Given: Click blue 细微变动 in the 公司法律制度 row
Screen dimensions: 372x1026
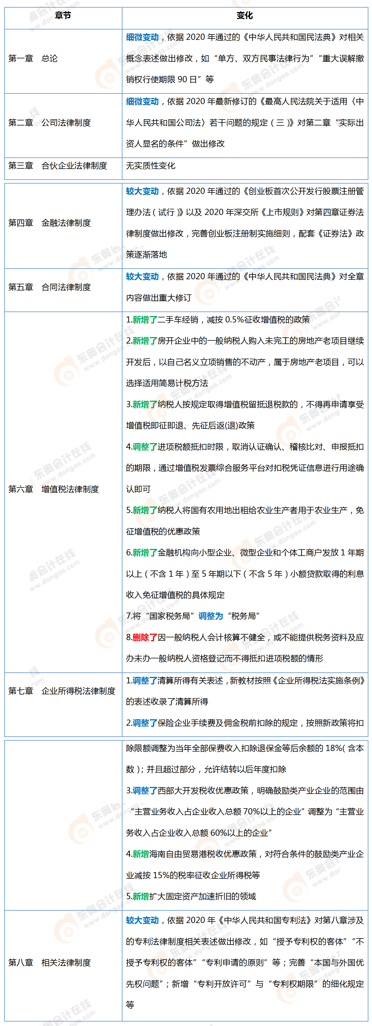Looking at the screenshot, I should click(x=142, y=102).
